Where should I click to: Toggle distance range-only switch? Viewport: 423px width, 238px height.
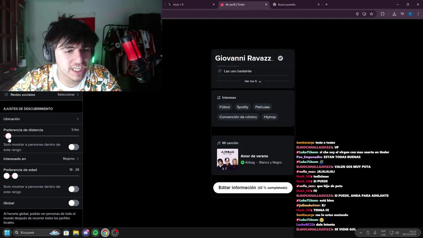[x=74, y=147]
